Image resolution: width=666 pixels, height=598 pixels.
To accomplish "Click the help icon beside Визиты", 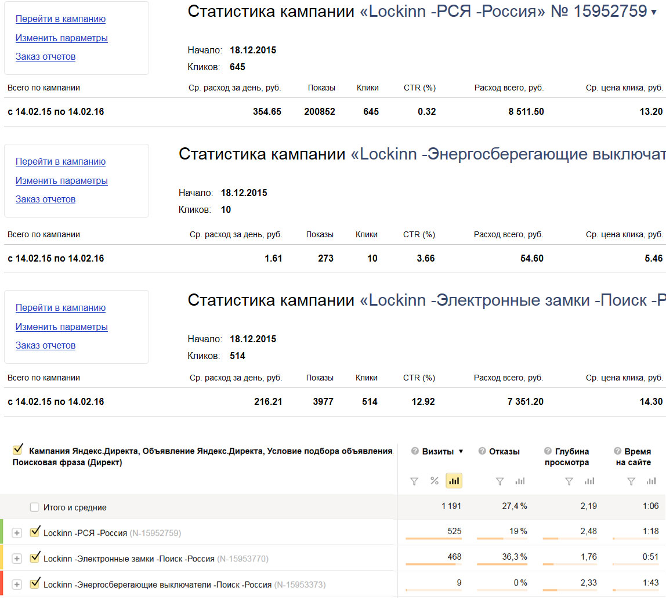I will click(415, 451).
